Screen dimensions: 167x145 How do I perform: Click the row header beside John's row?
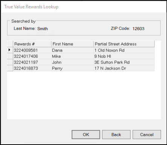[x=10, y=62]
